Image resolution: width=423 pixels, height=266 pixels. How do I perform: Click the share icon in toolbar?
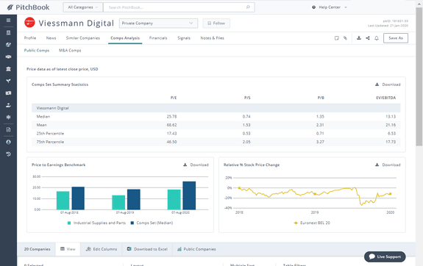[368, 38]
